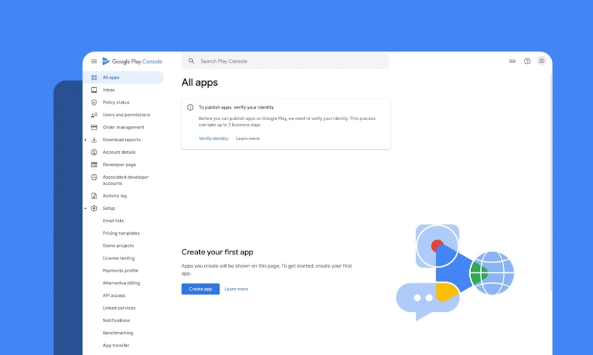Click the Google Play Console logo
Viewport: 593px width, 355px height.
pos(132,61)
